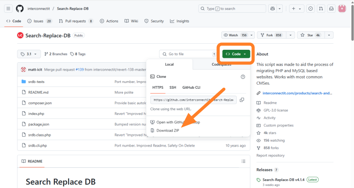This screenshot has height=188, width=354.
Task: Switch to the Issues tab
Action: [39, 21]
